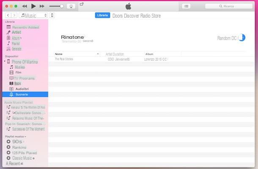Click the rewind previous track button
The image size is (258, 169).
click(x=25, y=6)
